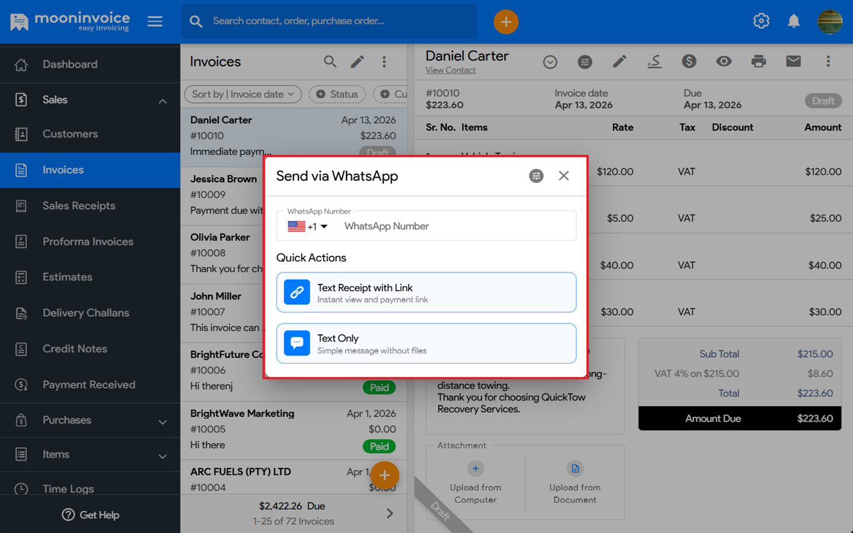This screenshot has height=533, width=853.
Task: Click the View Contact link
Action: [450, 70]
